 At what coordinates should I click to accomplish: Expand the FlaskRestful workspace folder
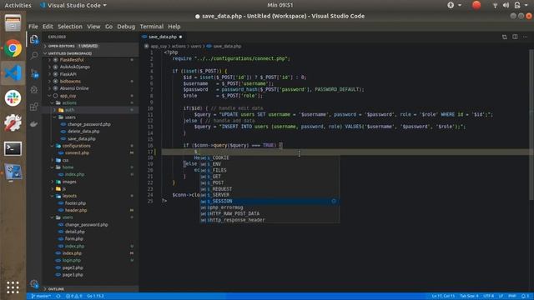[90, 60]
